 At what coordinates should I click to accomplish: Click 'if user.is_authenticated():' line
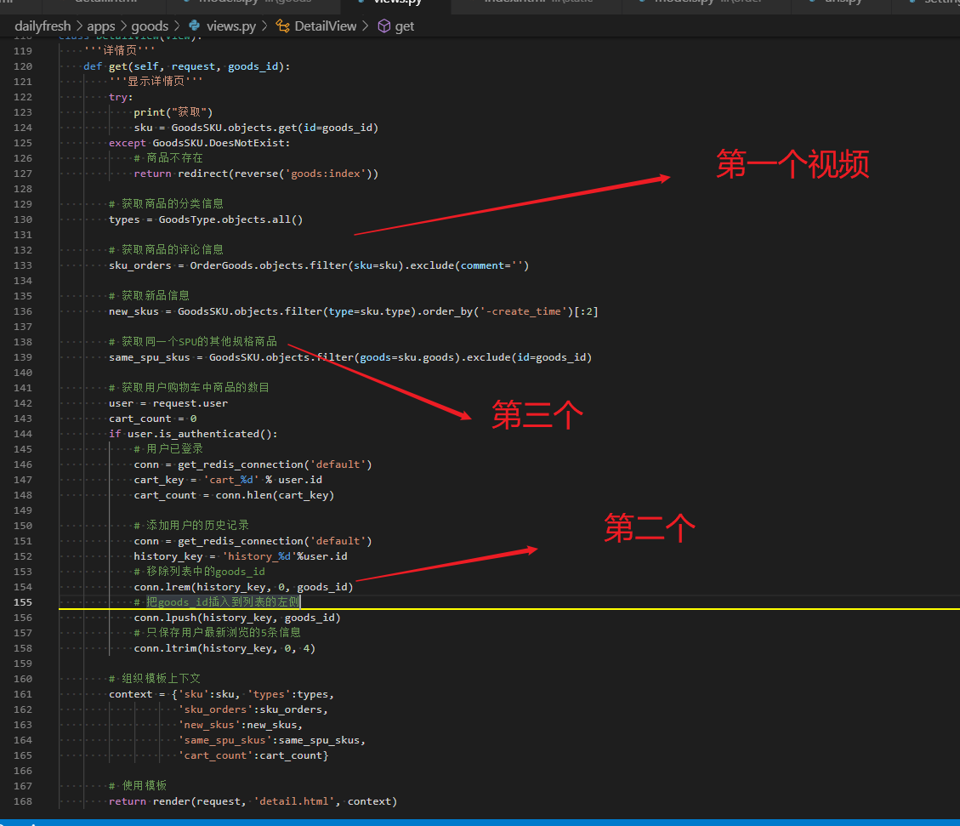[194, 434]
